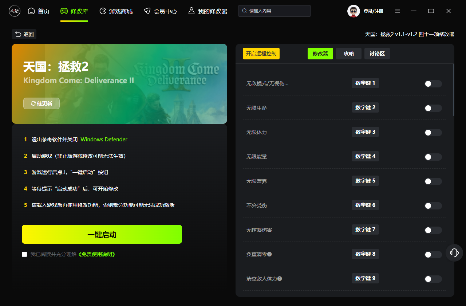Screen dimensions: 466x306
Task: Toggle the 负重清零 switch
Action: coord(433,255)
